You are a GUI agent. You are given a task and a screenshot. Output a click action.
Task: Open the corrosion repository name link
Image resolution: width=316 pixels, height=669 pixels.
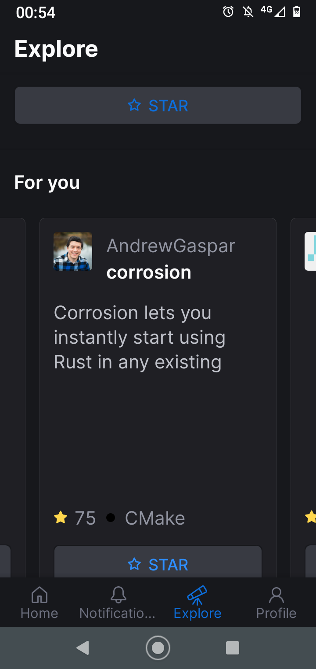click(149, 272)
